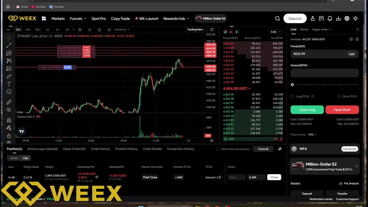368x207 pixels.
Task: Expand the Rewards Hub menu
Action: [176, 18]
